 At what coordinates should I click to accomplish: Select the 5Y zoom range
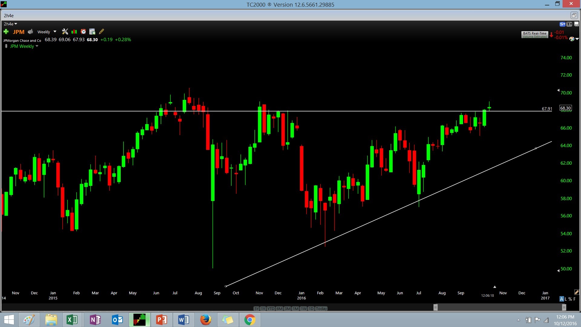(256, 309)
